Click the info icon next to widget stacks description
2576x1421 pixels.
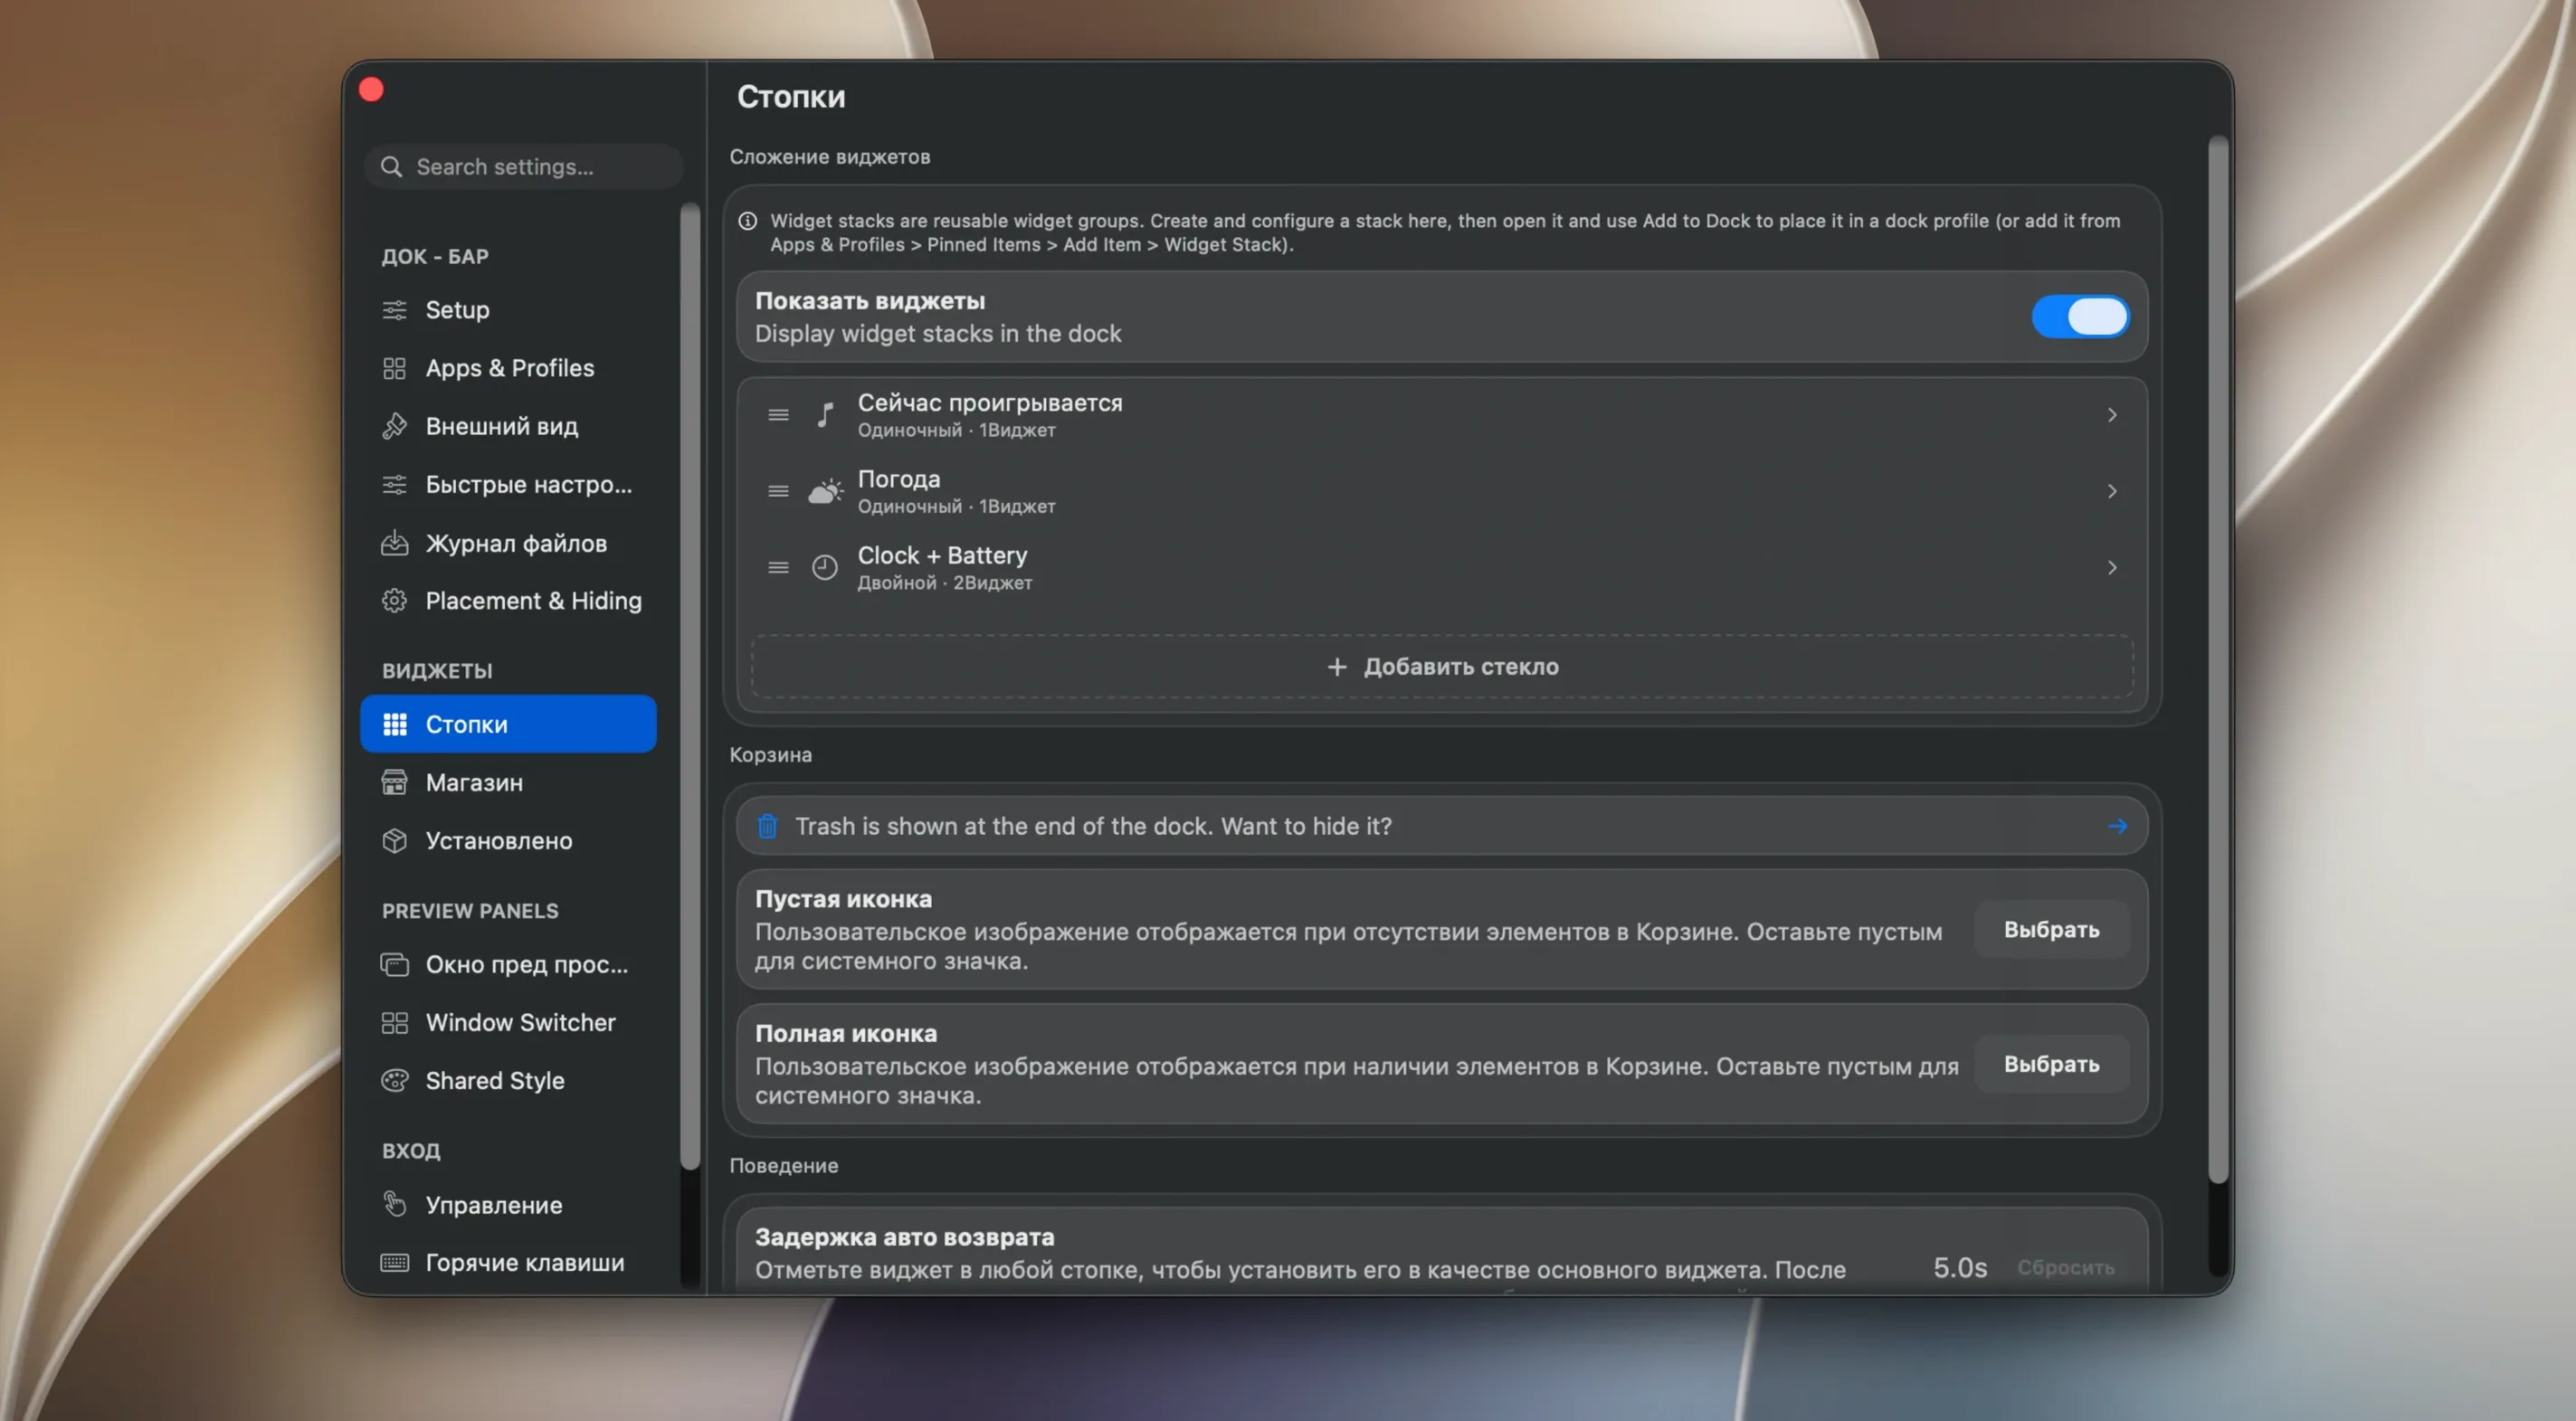coord(747,221)
